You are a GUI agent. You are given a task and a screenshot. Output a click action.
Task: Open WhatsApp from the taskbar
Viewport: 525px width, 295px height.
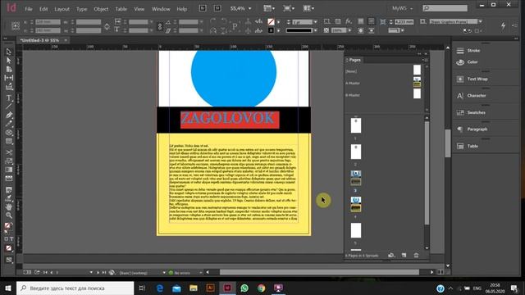click(x=244, y=288)
